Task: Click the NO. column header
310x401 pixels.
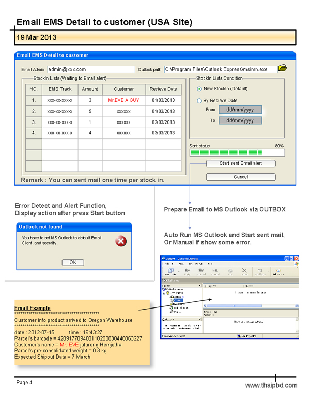Action: click(34, 89)
